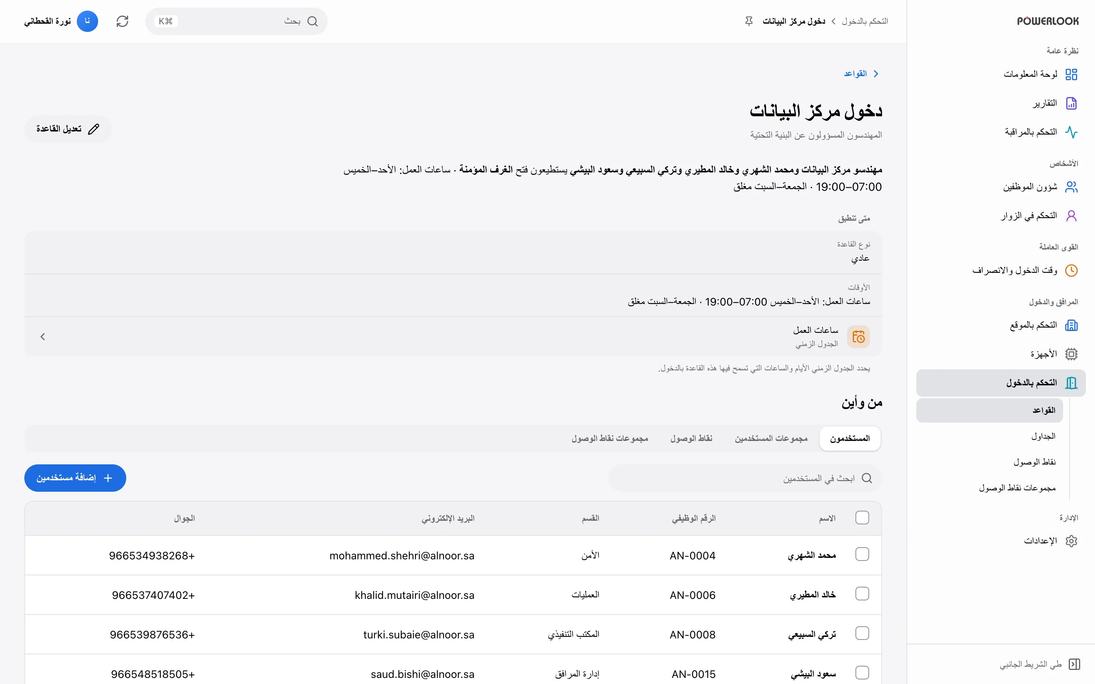Click البريد الإلكتروني column header
1095x684 pixels.
click(448, 518)
